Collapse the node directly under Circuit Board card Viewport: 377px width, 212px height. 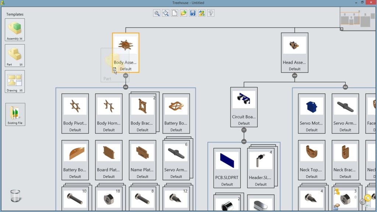[x=244, y=130]
